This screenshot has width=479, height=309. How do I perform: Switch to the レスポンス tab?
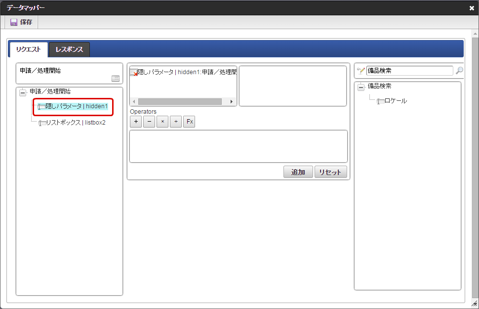click(x=69, y=49)
